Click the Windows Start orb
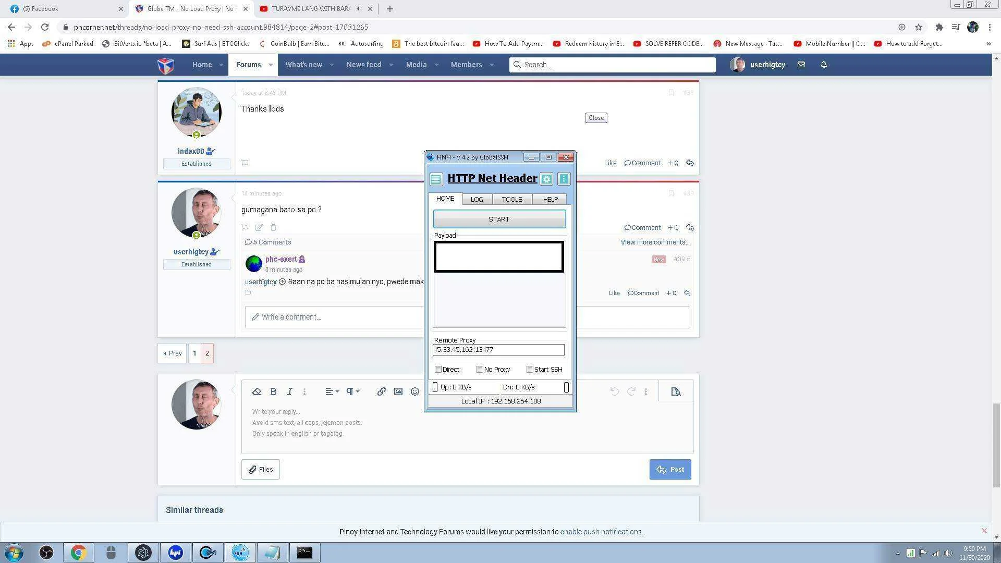 coord(14,553)
